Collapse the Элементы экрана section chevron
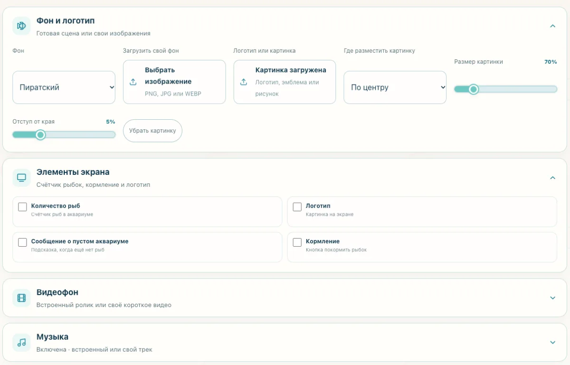The height and width of the screenshot is (365, 570). [x=552, y=178]
